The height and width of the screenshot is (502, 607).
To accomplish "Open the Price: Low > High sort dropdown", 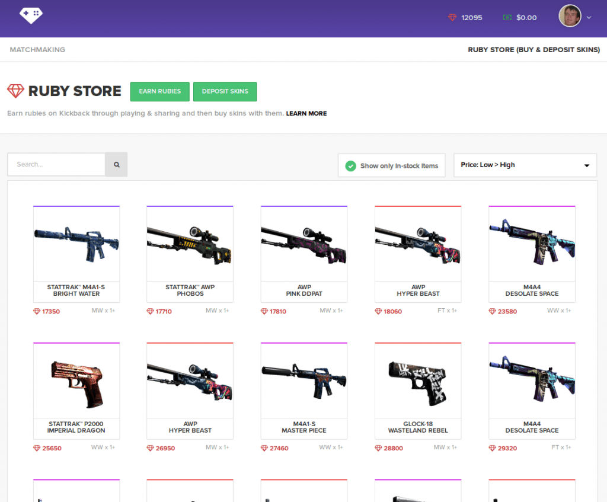I will pos(525,165).
